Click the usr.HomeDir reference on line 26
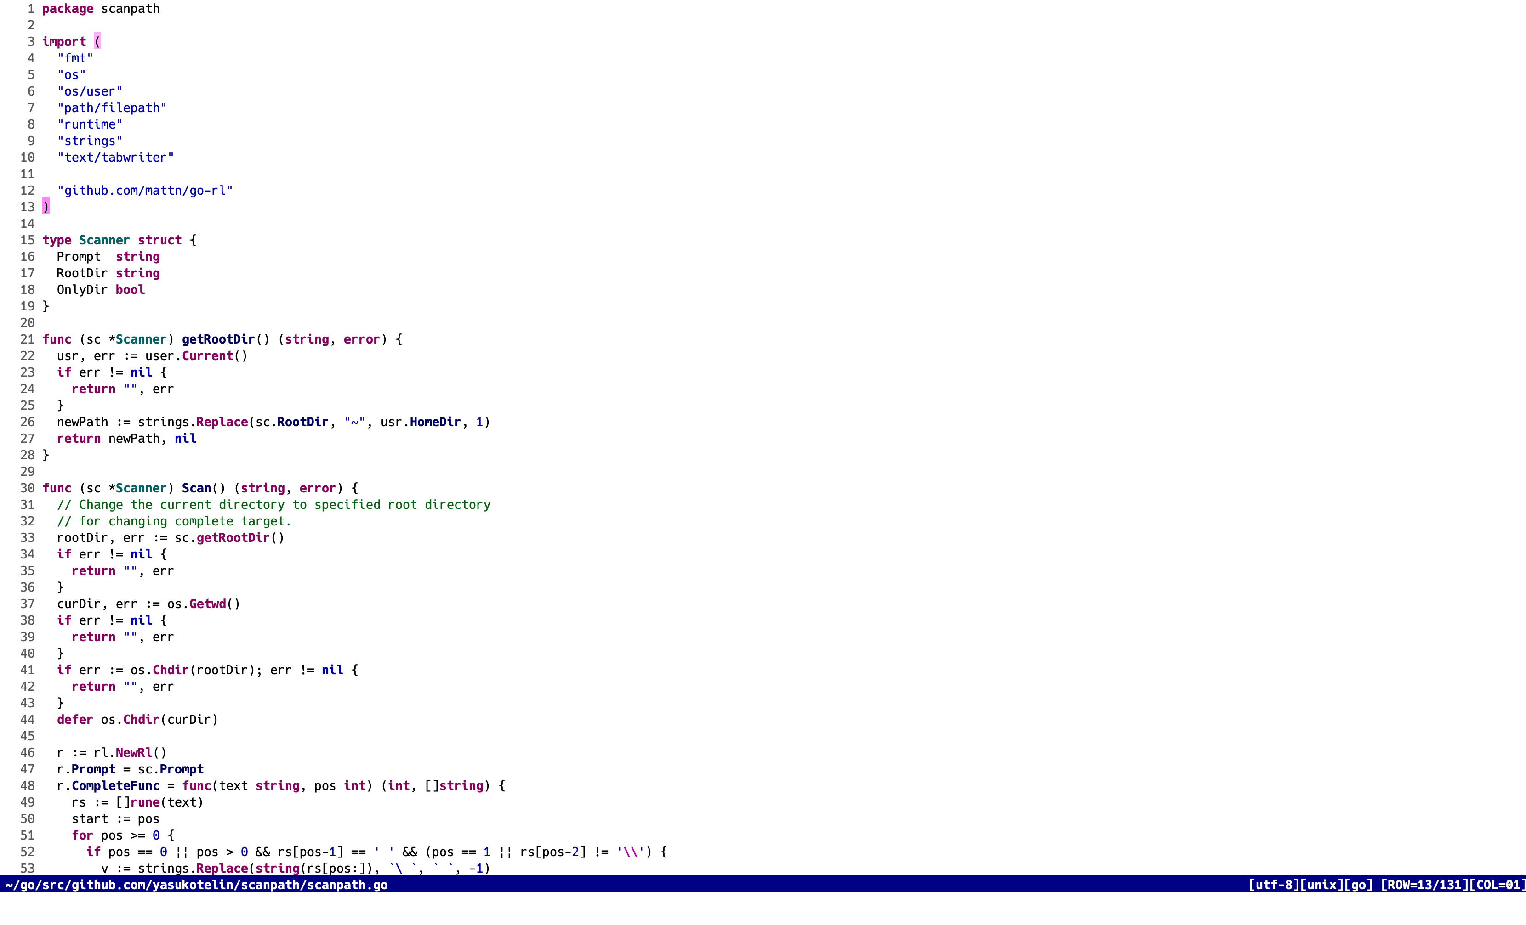This screenshot has height=925, width=1526. (x=421, y=422)
